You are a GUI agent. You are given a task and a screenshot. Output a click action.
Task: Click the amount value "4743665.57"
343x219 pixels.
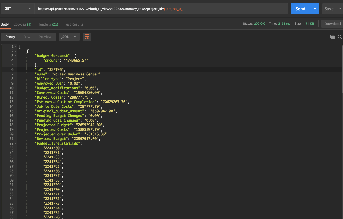pos(76,61)
